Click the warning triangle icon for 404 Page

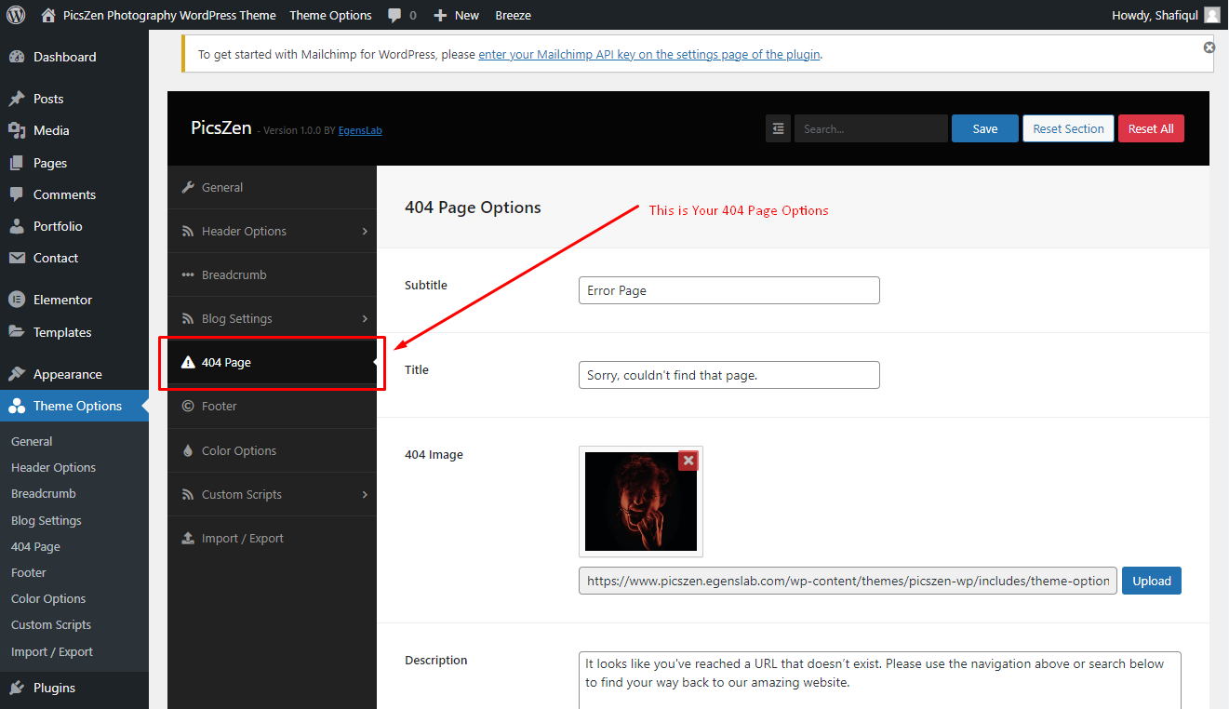(188, 362)
